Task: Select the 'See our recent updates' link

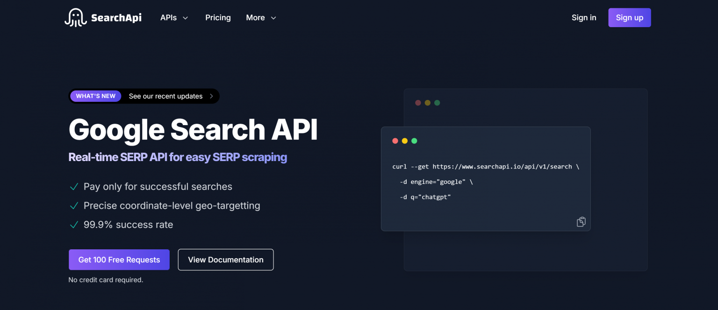Action: 165,96
